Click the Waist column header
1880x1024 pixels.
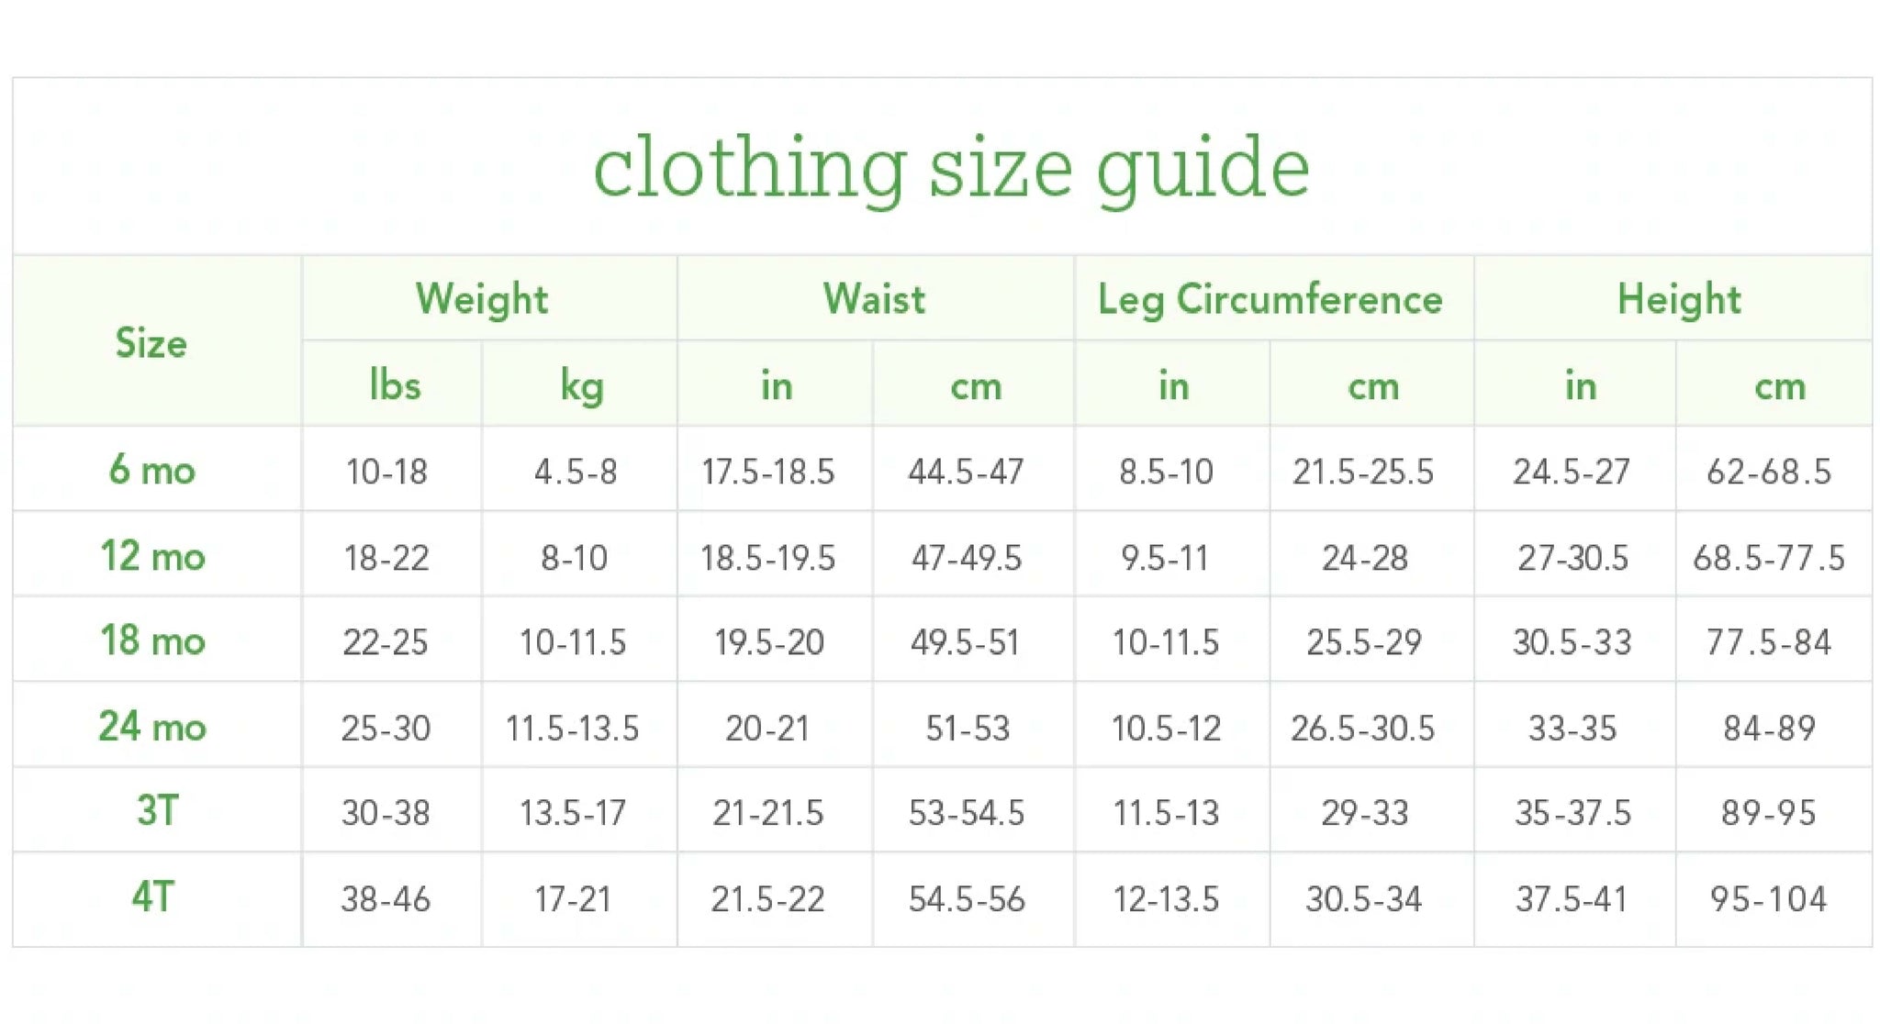[x=875, y=299]
